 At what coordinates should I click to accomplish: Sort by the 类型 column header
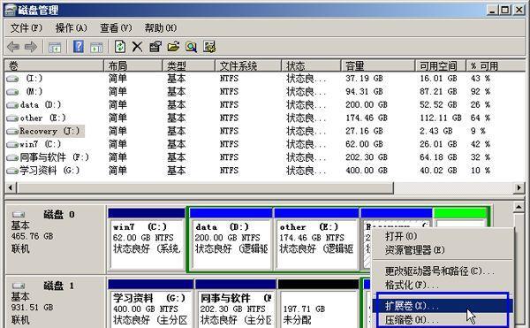coord(189,65)
